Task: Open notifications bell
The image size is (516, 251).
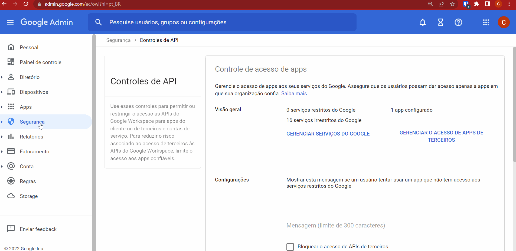Action: [x=423, y=22]
